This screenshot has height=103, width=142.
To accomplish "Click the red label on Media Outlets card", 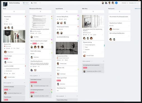I will point(25,16).
